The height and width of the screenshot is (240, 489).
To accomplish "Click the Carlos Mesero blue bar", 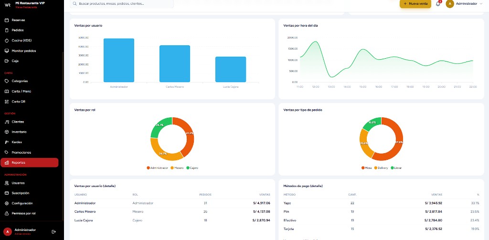I will pos(175,64).
